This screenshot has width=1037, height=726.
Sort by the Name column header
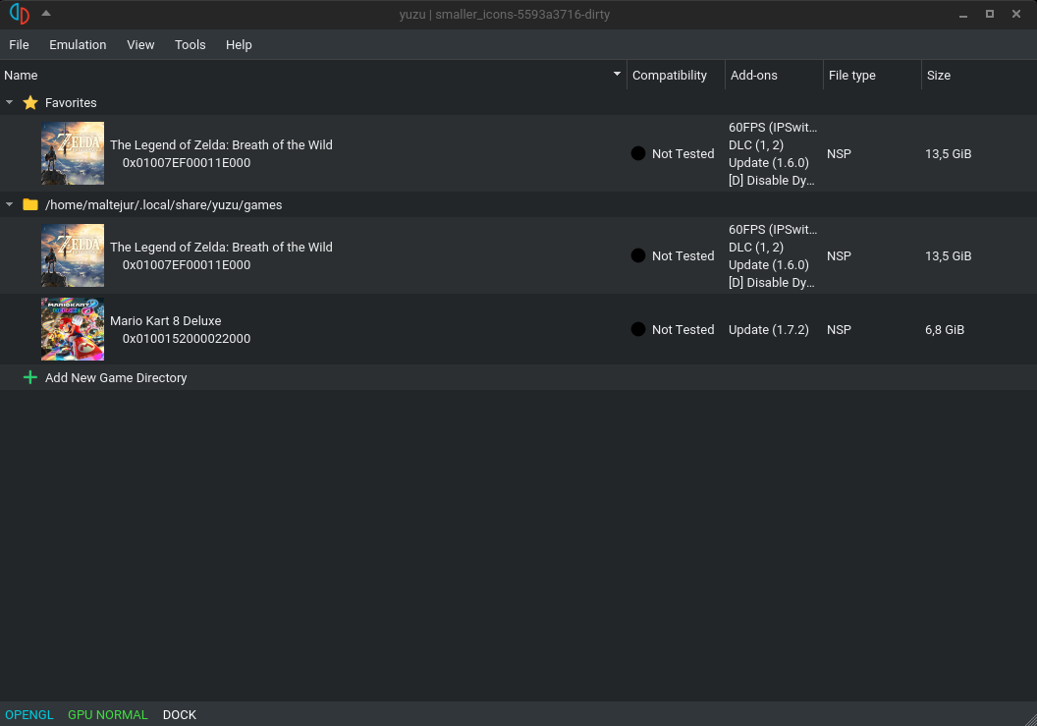[x=313, y=76]
